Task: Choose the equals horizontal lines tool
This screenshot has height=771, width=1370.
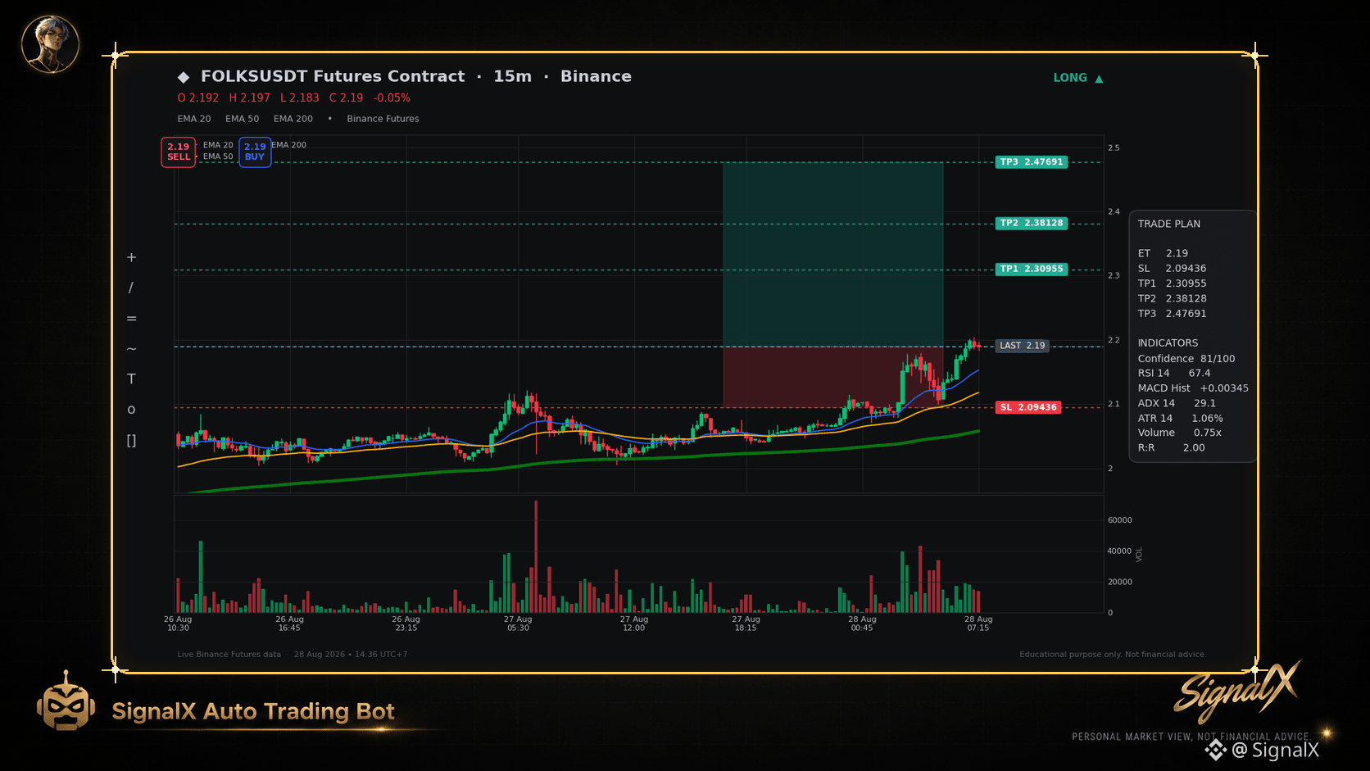Action: pyautogui.click(x=131, y=319)
